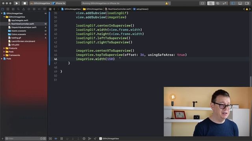252x141 pixels.
Task: Select loading.gif in navigator
Action: point(16,38)
